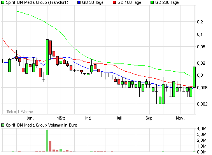Click the 3,0M volume axis value
The height and width of the screenshot is (155, 212).
point(201,134)
